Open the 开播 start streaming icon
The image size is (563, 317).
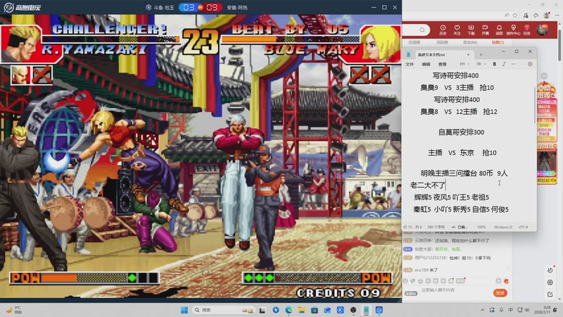(485, 30)
